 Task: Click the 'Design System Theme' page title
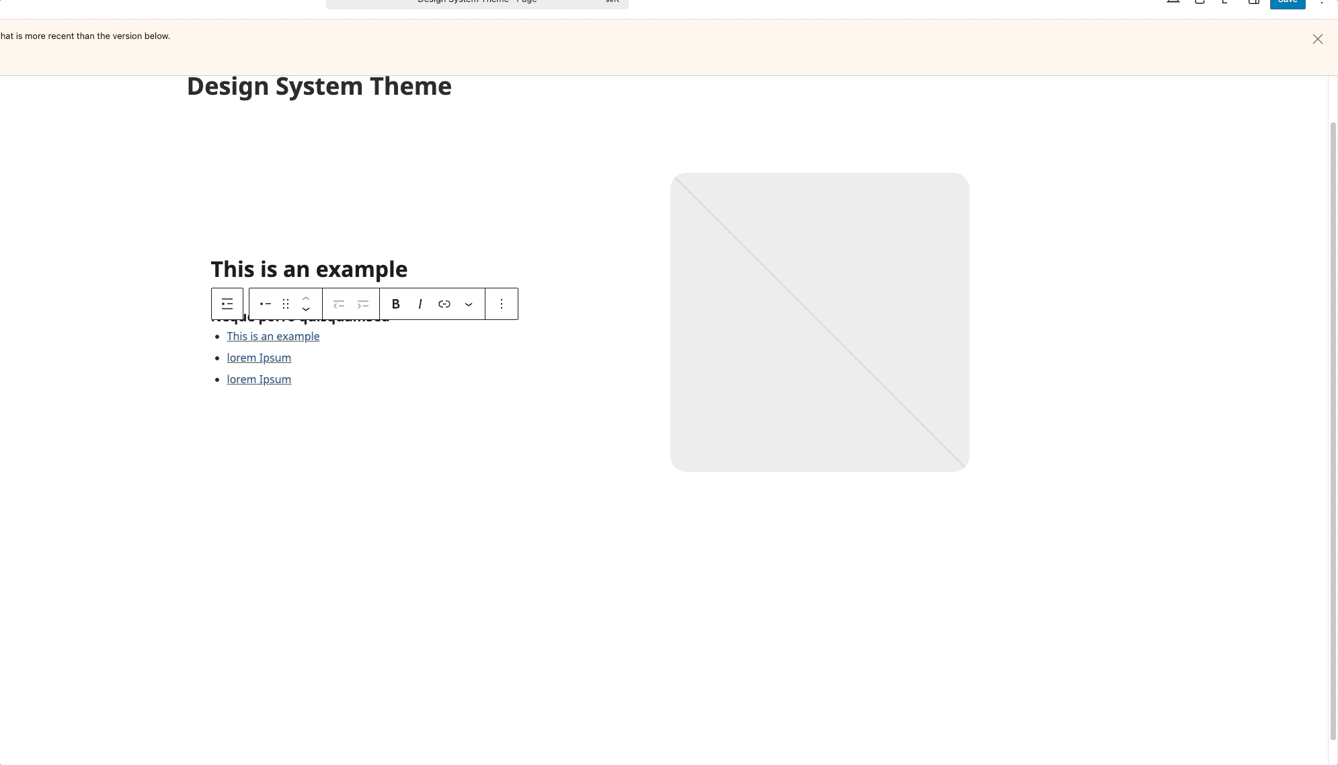pyautogui.click(x=319, y=87)
